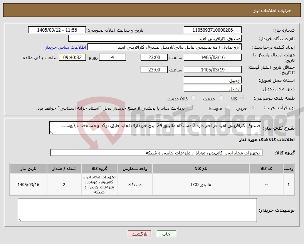Click the دستگاه unit cell
The height and width of the screenshot is (244, 304).
135,185
